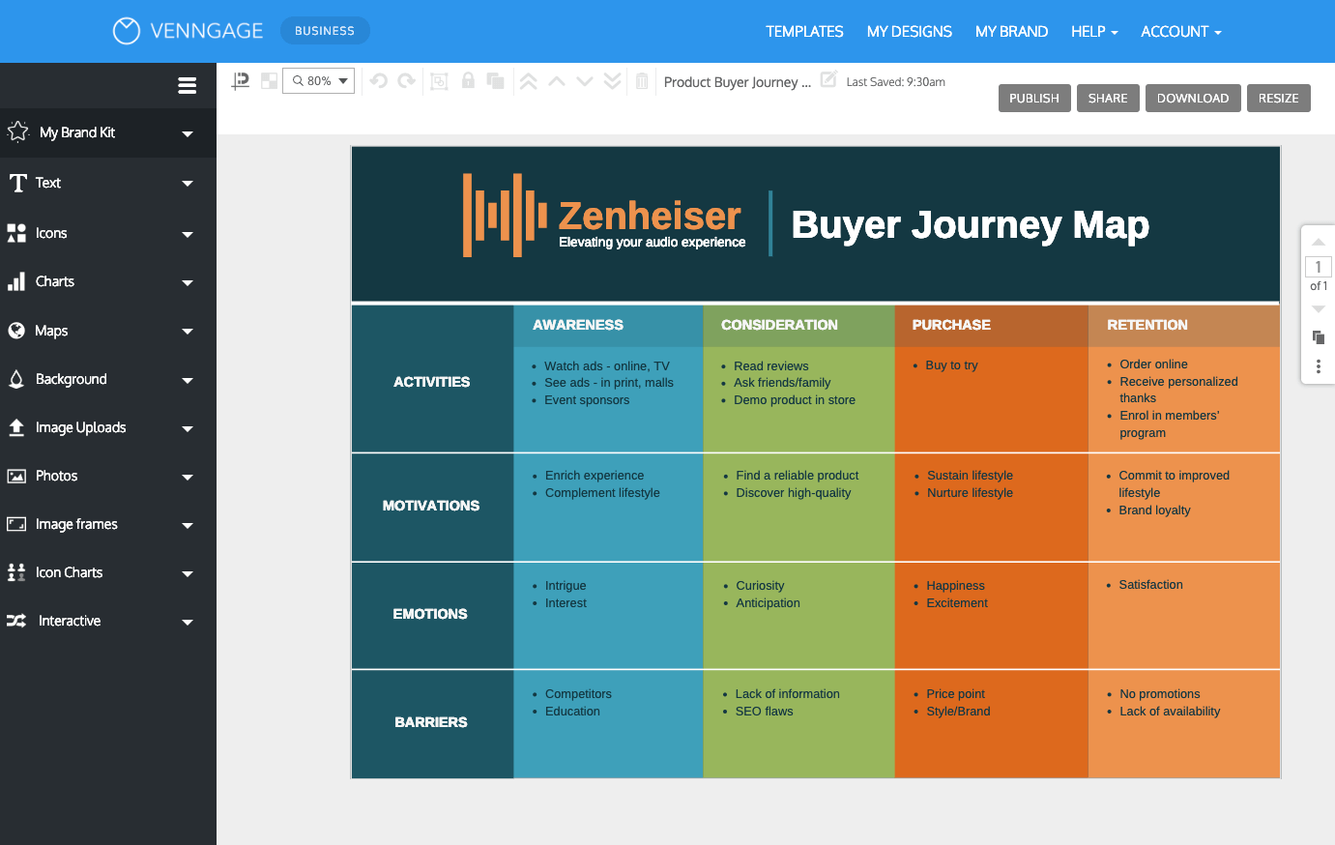The image size is (1335, 845).
Task: Click bring forward single up chevron
Action: click(557, 81)
